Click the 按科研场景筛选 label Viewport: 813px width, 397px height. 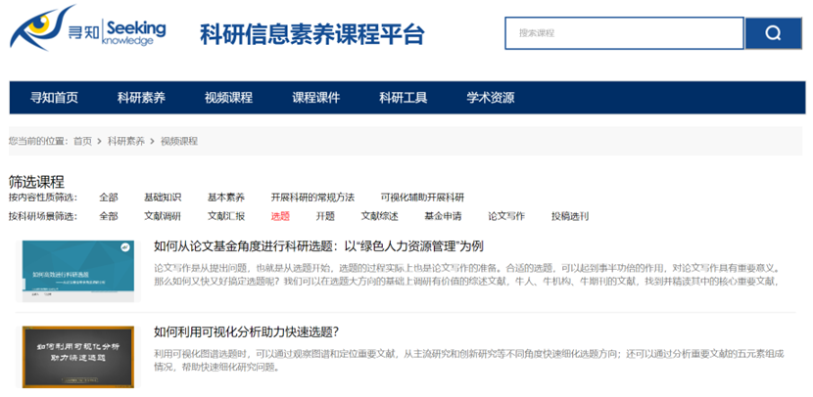coord(42,216)
